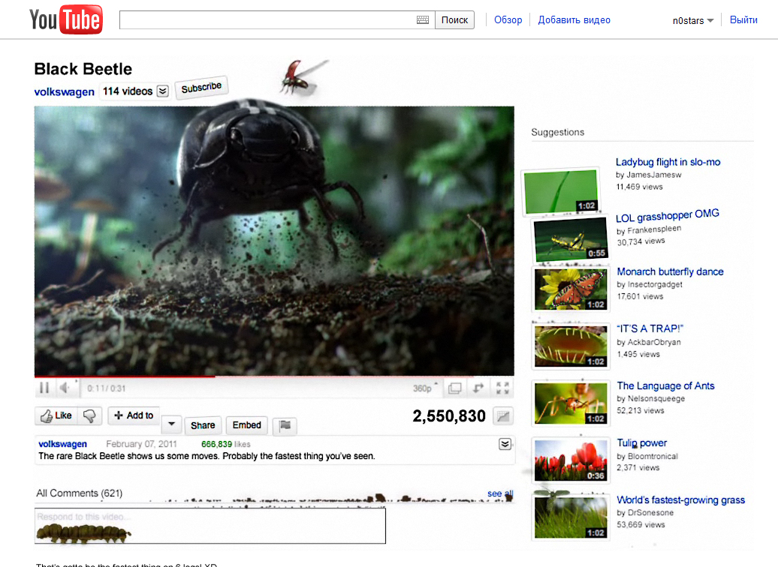This screenshot has height=567, width=778.
Task: Subscribe to the volkswagen channel
Action: (201, 88)
